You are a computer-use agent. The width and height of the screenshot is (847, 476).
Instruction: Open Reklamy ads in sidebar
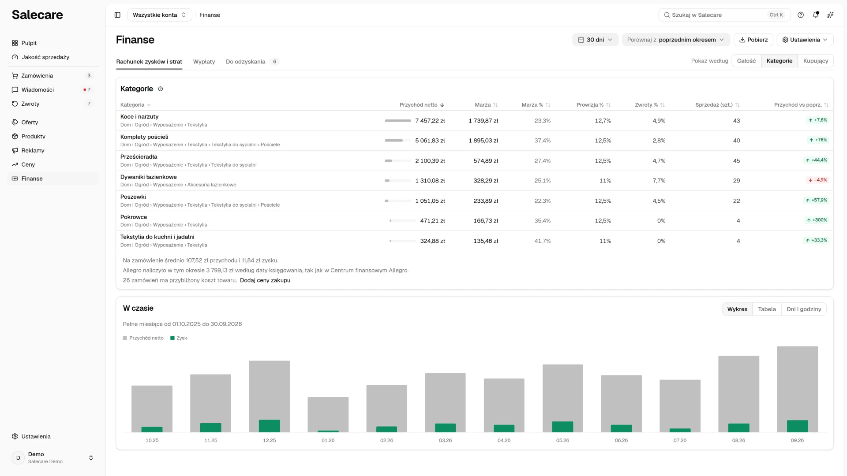point(53,151)
